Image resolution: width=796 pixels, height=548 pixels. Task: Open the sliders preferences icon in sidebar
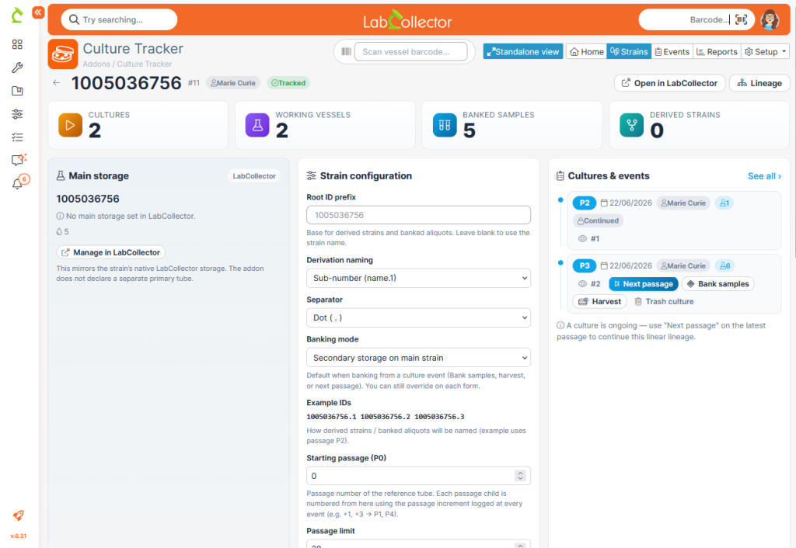point(17,114)
